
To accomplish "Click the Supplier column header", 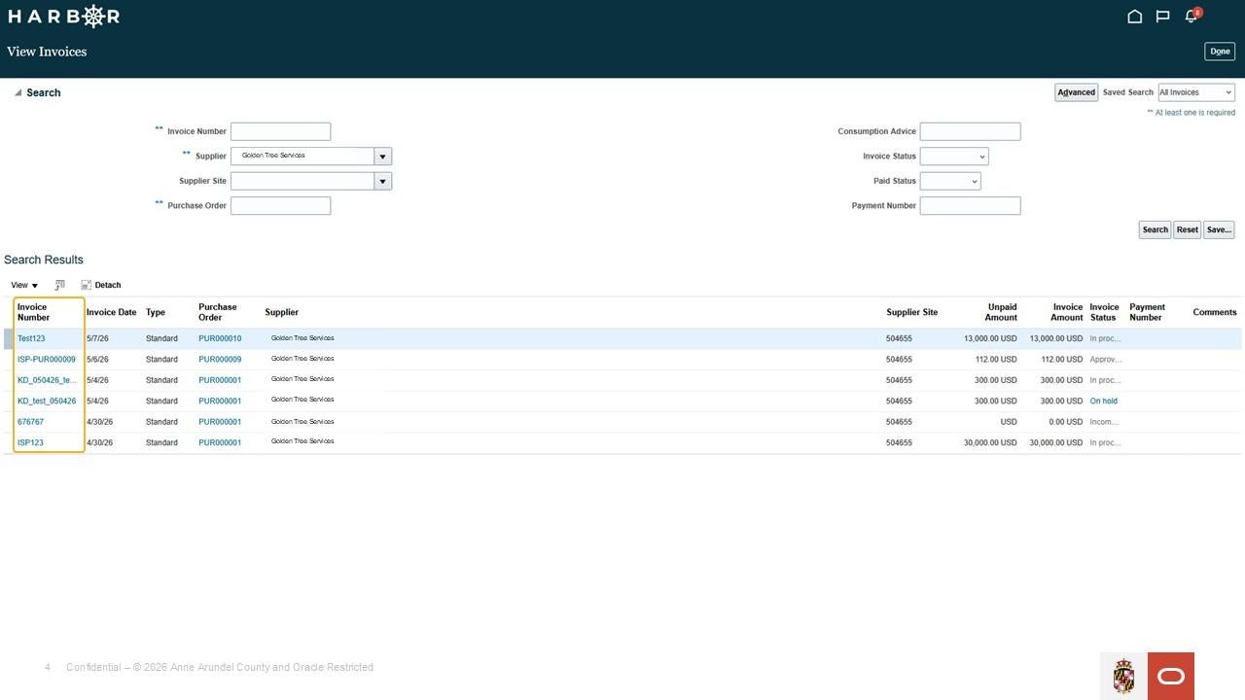I will 282,312.
